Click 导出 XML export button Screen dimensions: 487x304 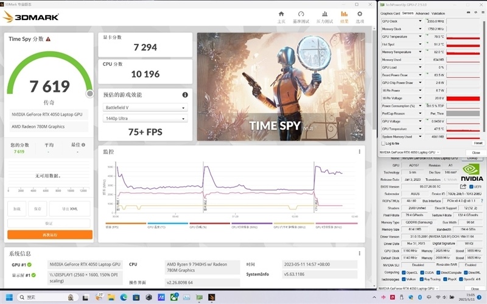click(x=69, y=209)
